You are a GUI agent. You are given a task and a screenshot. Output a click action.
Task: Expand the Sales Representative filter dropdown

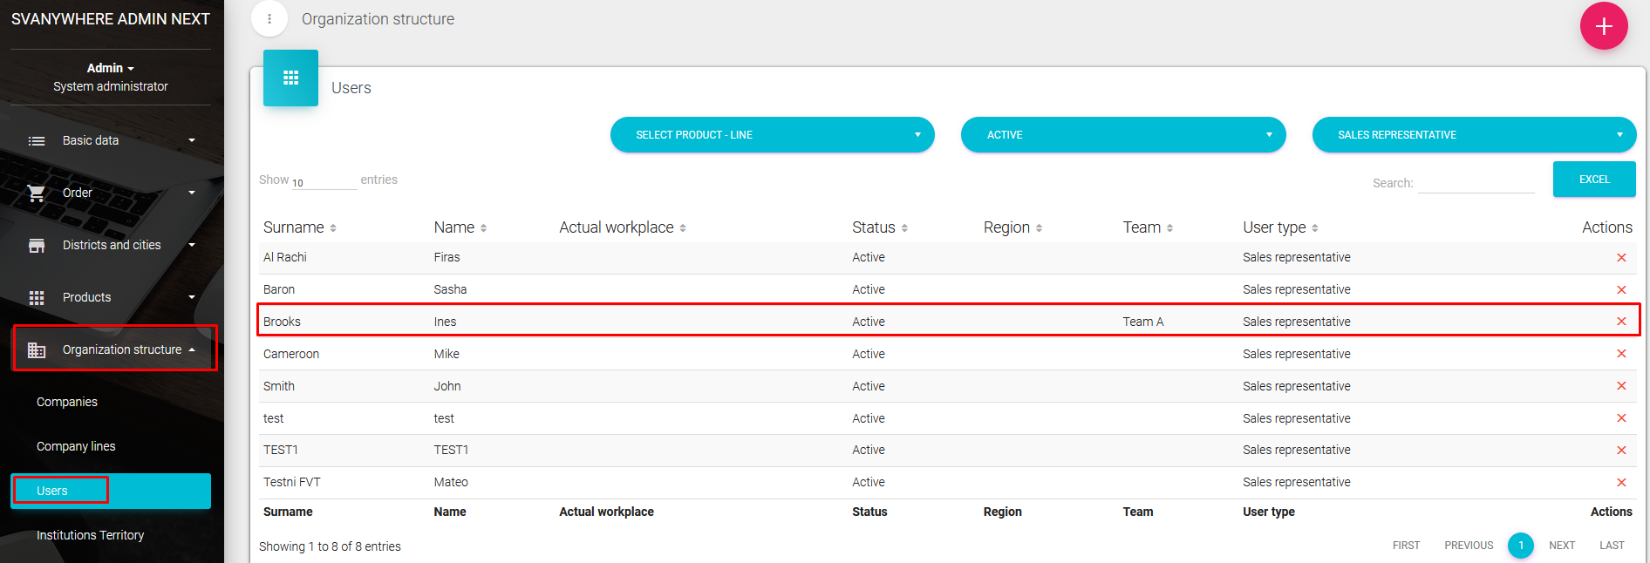click(x=1473, y=135)
